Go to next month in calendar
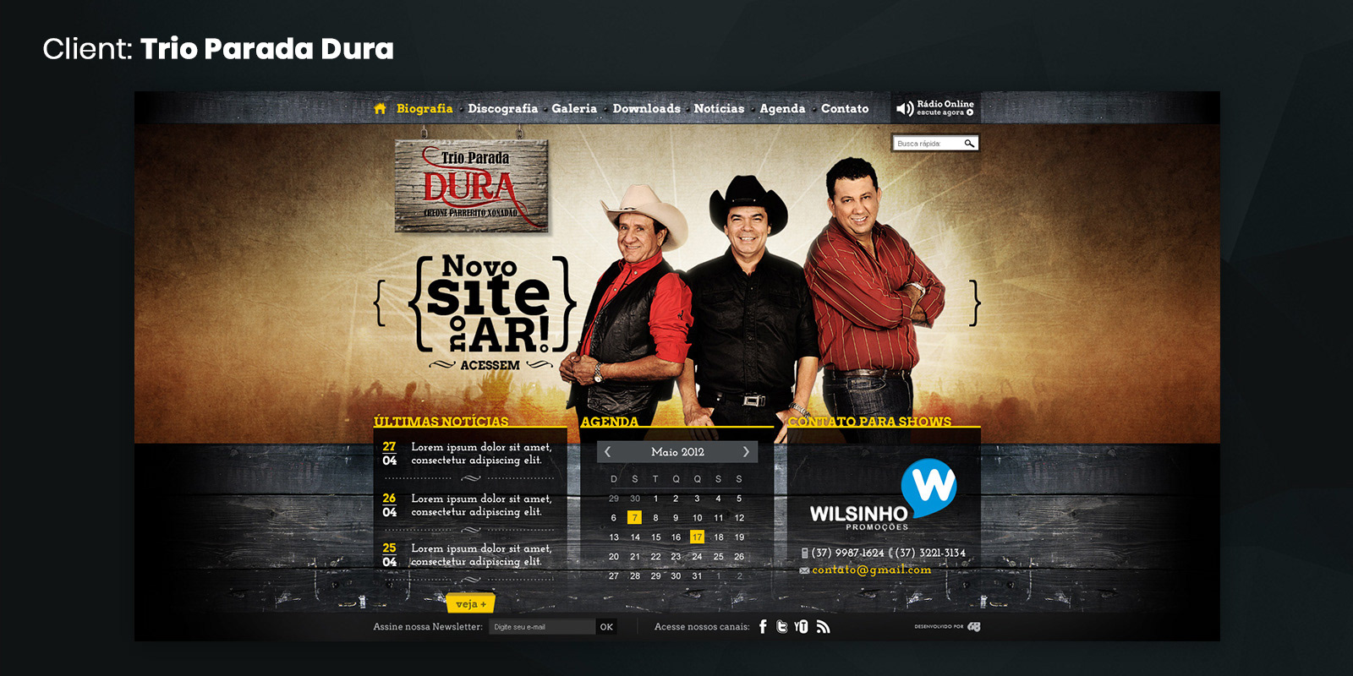Screen dimensions: 1353x676 (746, 452)
